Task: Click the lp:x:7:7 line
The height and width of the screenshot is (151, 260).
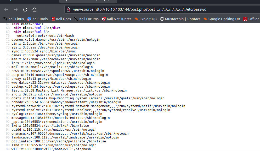Action: (x=53, y=63)
